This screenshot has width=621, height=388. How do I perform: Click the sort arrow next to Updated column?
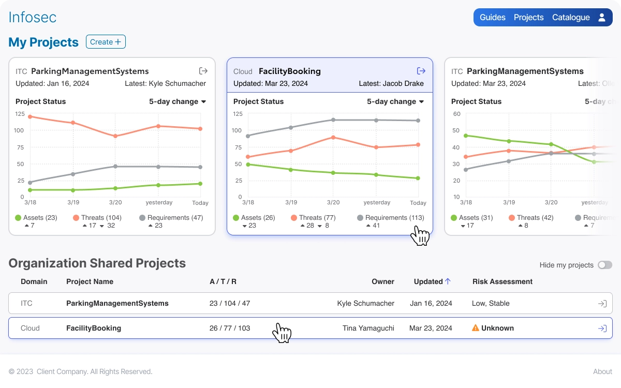(x=448, y=281)
